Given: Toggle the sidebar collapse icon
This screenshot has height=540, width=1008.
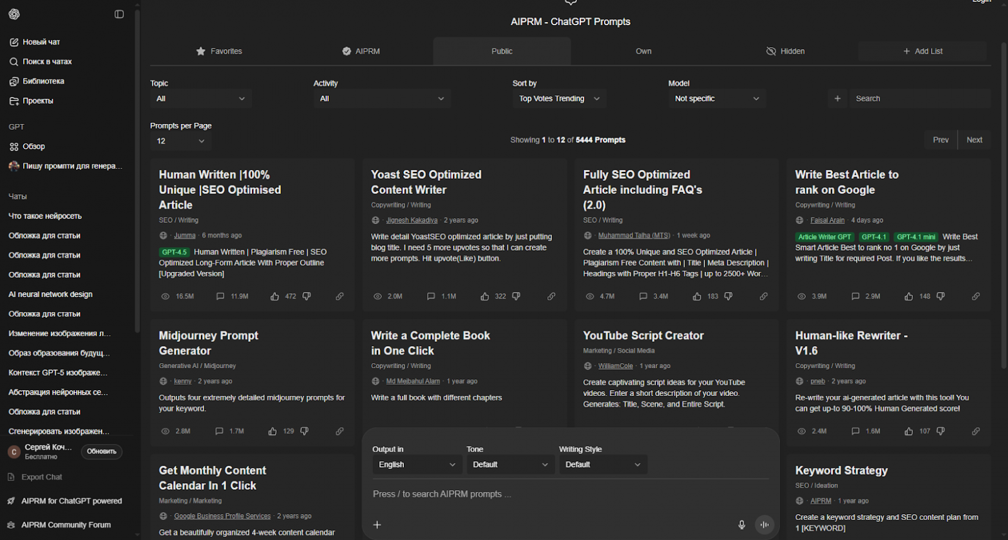Looking at the screenshot, I should tap(119, 14).
